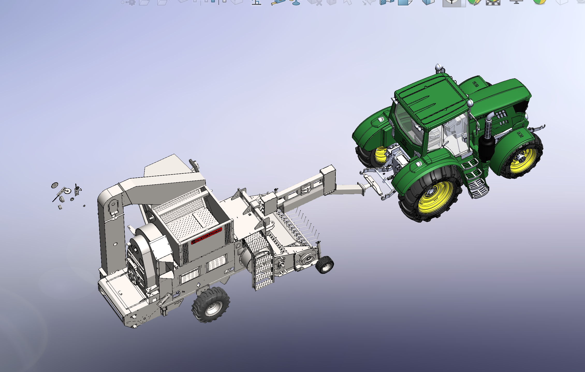The height and width of the screenshot is (372, 585).
Task: Open the Mass Properties scale icon
Action: click(295, 2)
